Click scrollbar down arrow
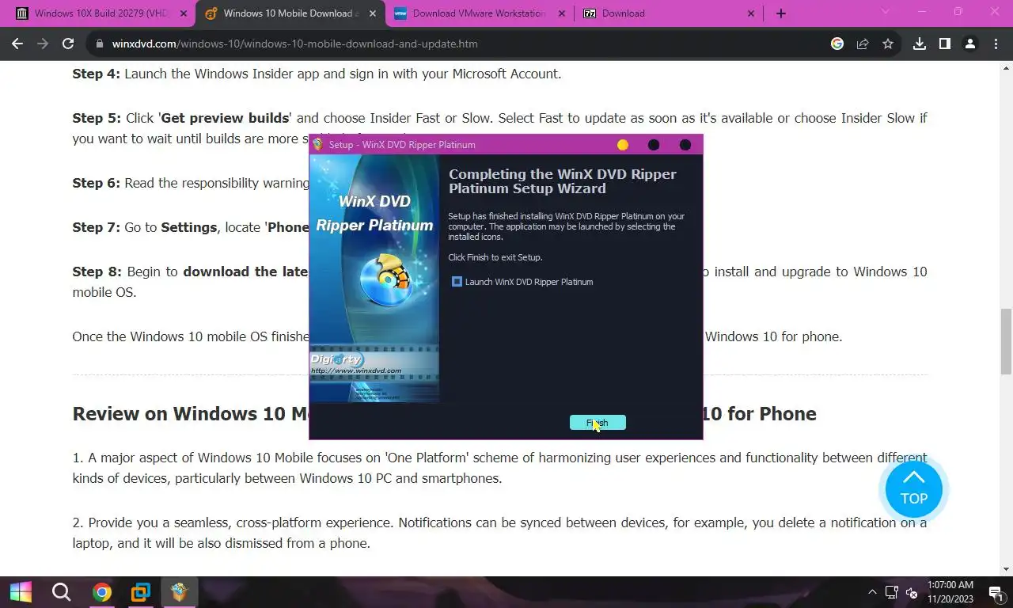The image size is (1013, 608). [x=1006, y=568]
